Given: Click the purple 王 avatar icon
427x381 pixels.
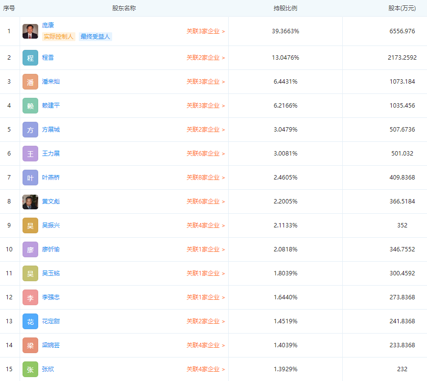Looking at the screenshot, I should (x=30, y=154).
